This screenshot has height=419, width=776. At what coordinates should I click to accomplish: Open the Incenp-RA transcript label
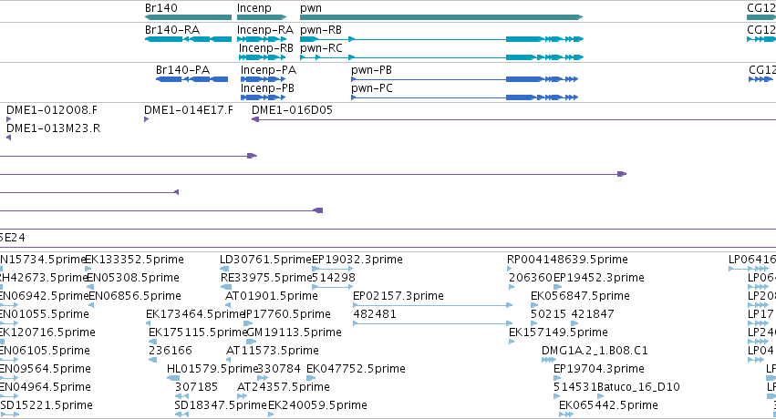click(265, 30)
